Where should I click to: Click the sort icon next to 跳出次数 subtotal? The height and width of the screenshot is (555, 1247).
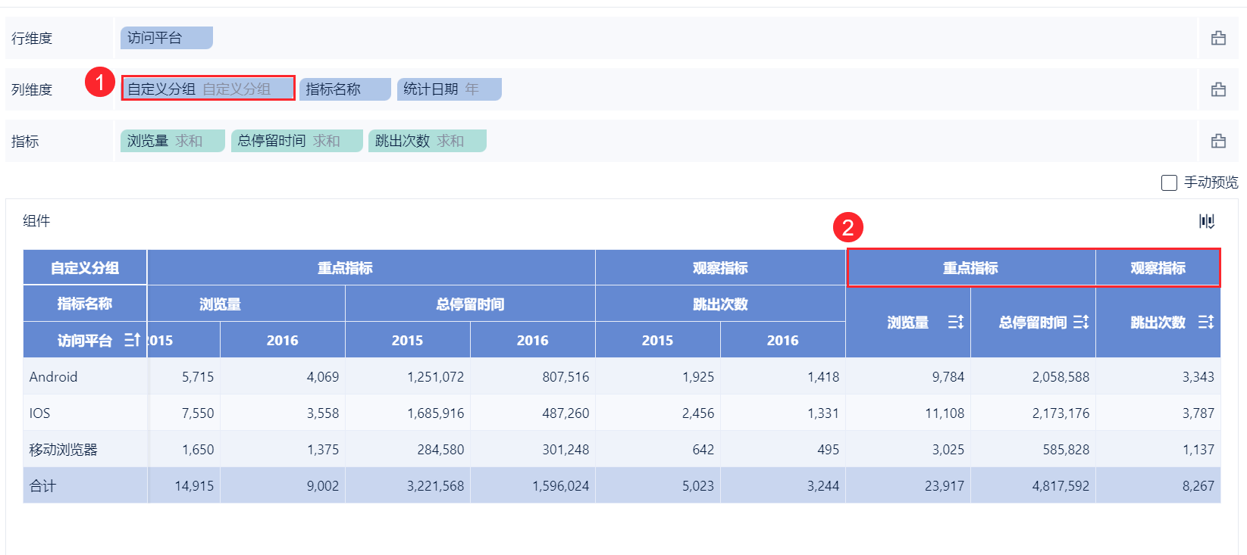(1206, 322)
